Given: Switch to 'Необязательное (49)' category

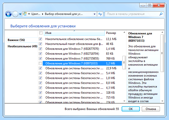Looking at the screenshot, I should 22,46.
